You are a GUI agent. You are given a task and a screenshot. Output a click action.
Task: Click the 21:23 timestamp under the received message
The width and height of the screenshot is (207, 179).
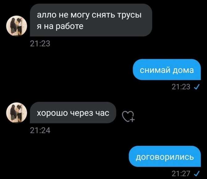pos(40,44)
